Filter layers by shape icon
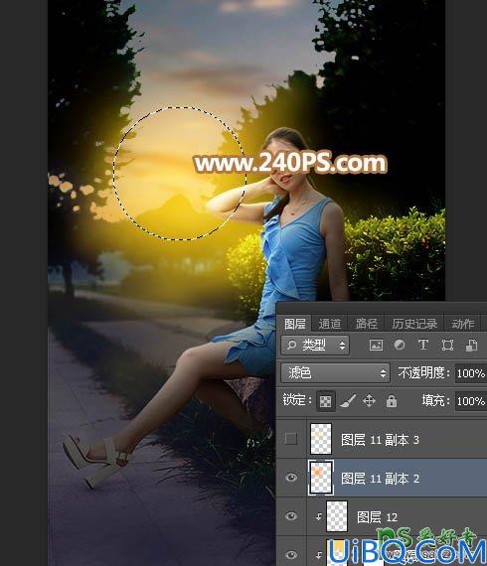The height and width of the screenshot is (566, 487). coord(447,346)
